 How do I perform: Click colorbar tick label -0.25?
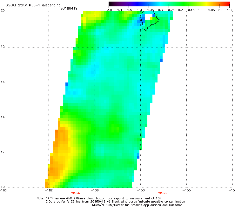pyautogui.click(x=170, y=10)
